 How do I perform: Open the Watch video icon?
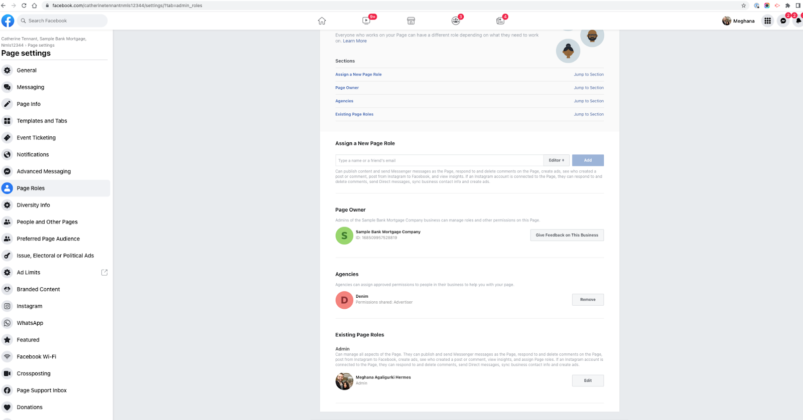tap(366, 21)
